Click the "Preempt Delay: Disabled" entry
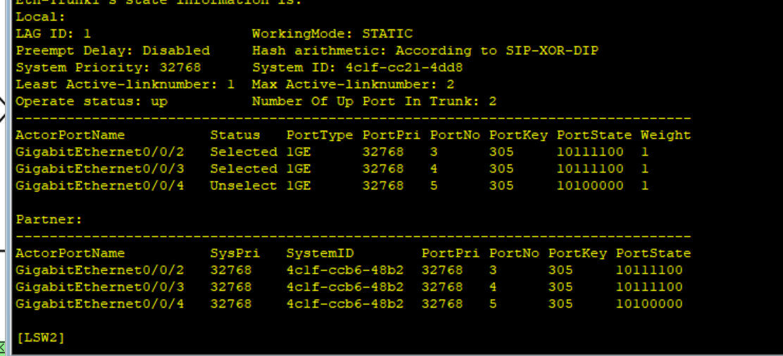783x356 pixels. [x=113, y=51]
